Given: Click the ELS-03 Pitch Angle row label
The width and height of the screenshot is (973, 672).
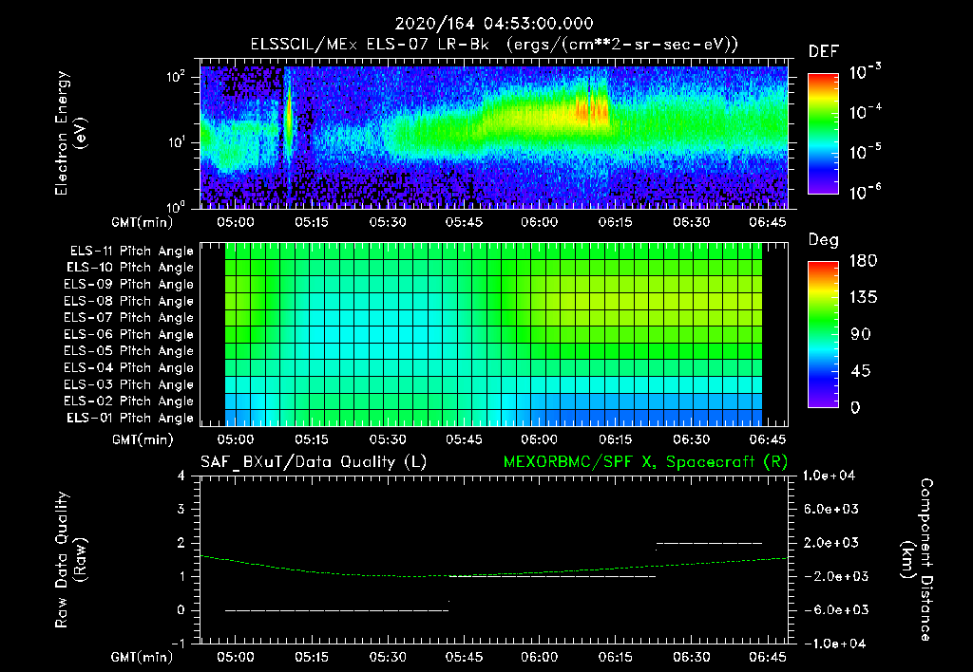Looking at the screenshot, I should (x=129, y=385).
